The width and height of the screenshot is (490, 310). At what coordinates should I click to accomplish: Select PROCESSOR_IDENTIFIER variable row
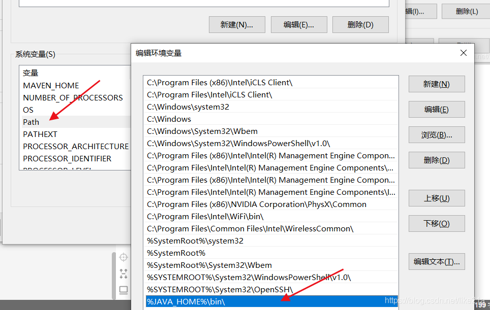(75, 158)
